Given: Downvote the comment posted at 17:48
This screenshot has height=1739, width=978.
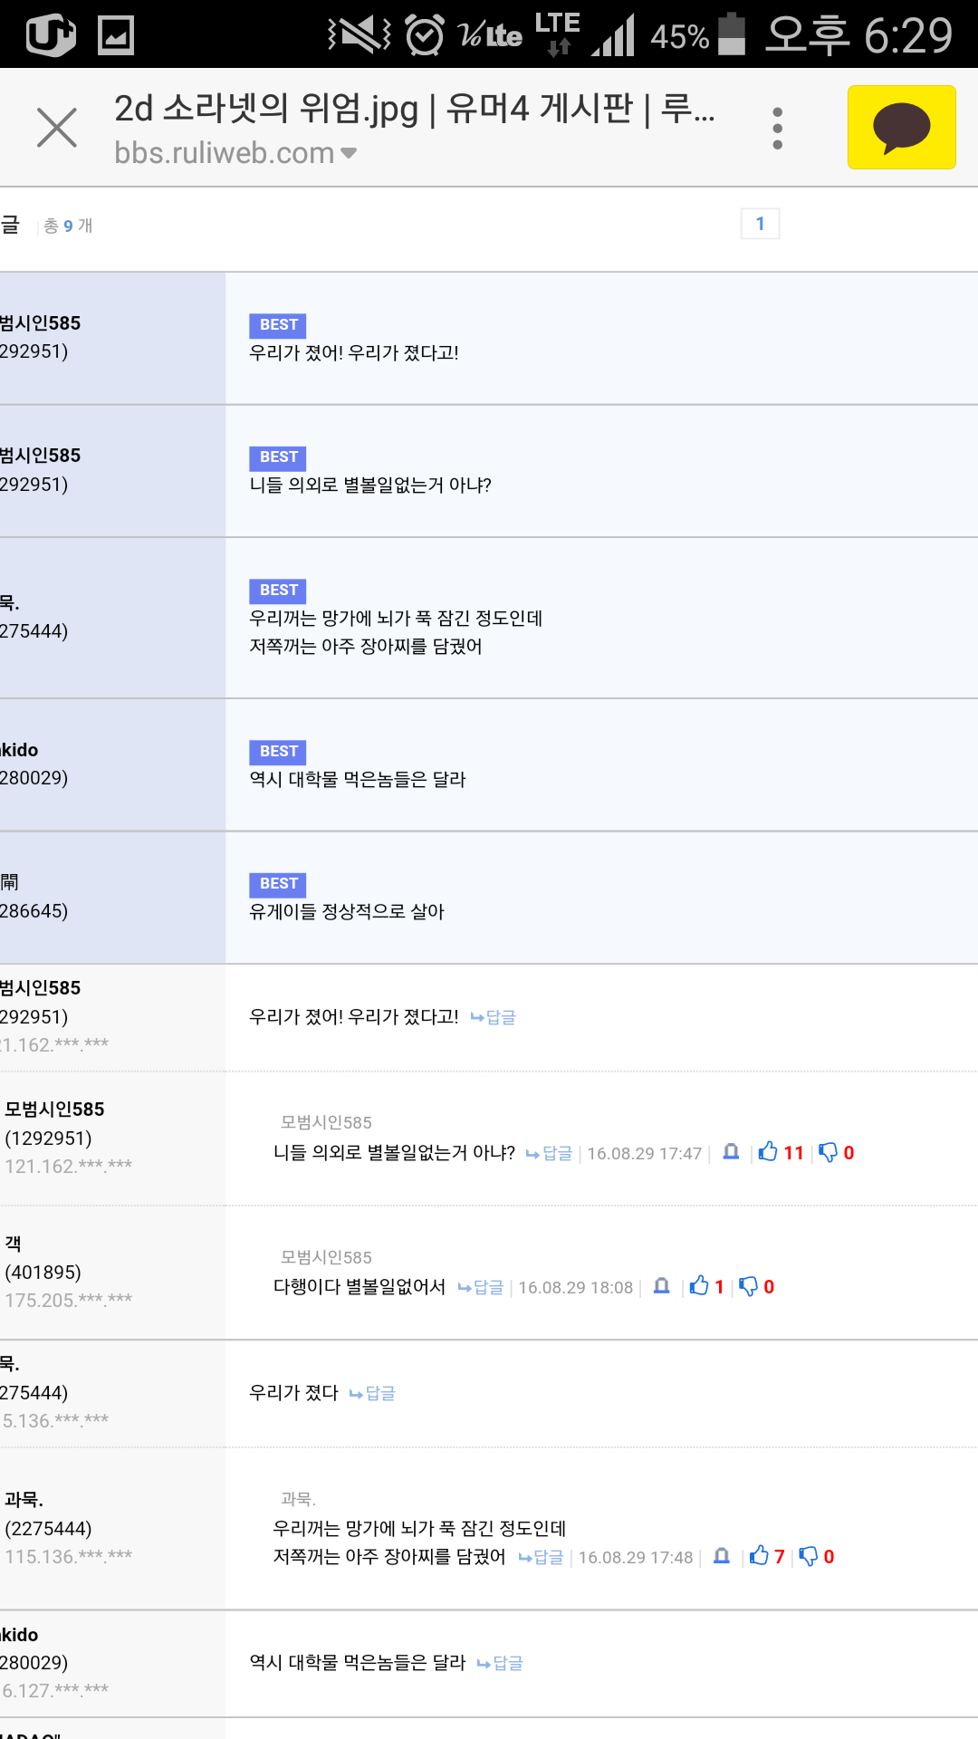Looking at the screenshot, I should coord(808,1556).
